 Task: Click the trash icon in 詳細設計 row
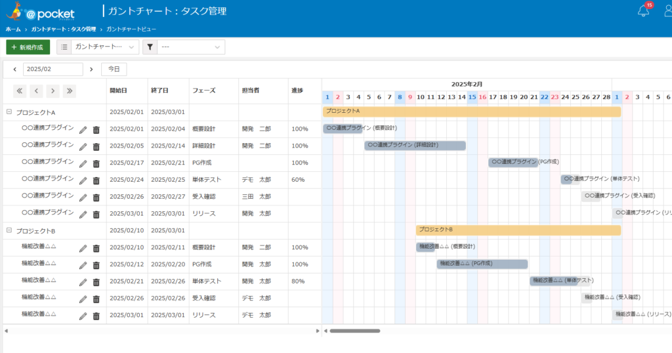(96, 147)
